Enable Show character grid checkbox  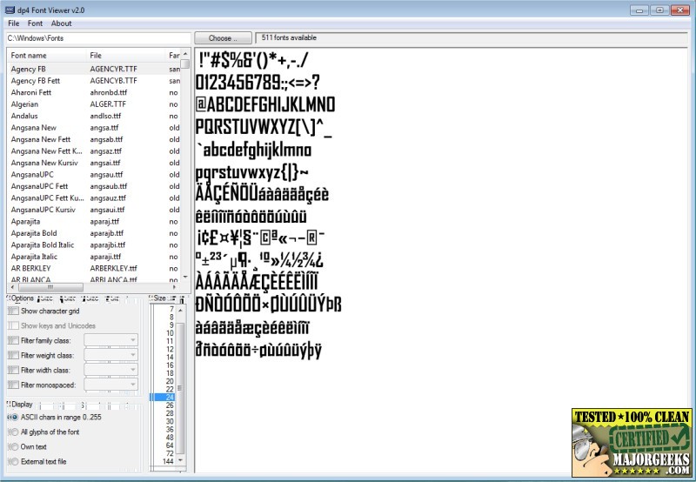click(x=13, y=311)
